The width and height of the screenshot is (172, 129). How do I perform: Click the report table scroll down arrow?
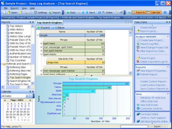coord(130,73)
